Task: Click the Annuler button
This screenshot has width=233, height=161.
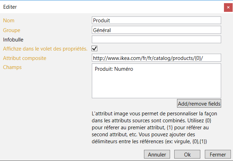Action: (157, 154)
